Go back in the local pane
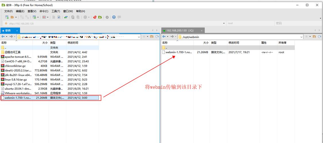The width and height of the screenshot is (323, 143). click(x=3, y=37)
